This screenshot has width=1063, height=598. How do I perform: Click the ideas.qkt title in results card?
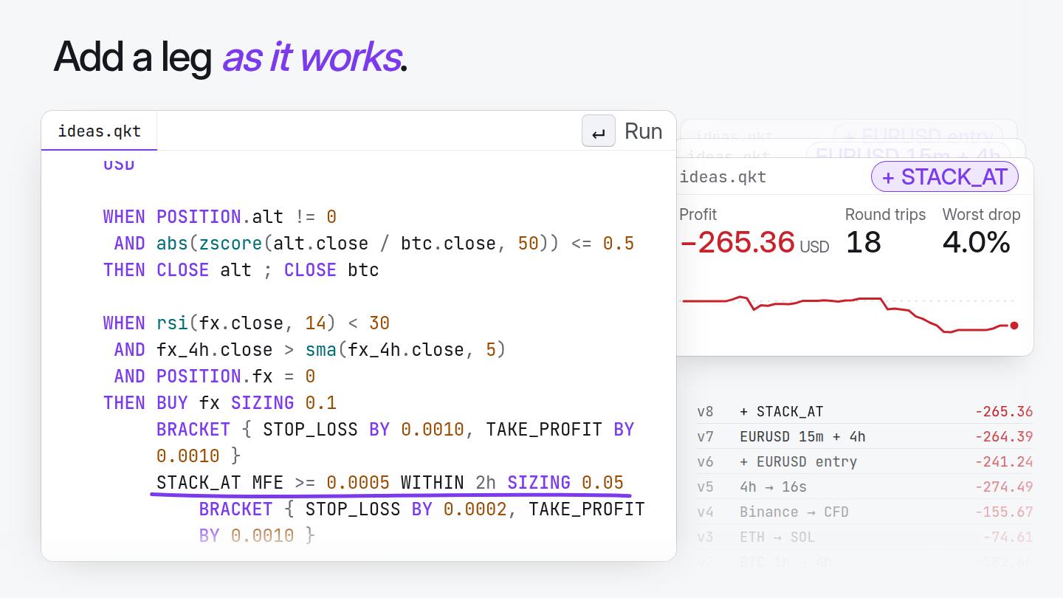(x=723, y=177)
